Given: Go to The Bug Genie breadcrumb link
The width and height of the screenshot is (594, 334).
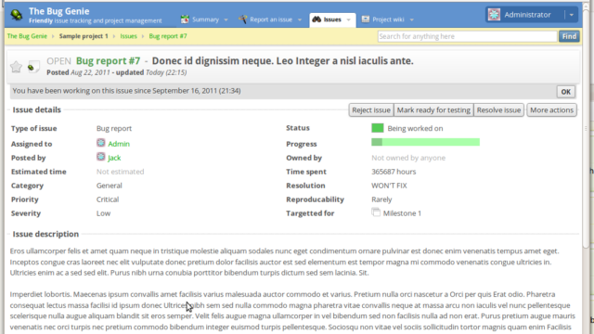Looking at the screenshot, I should pos(27,36).
